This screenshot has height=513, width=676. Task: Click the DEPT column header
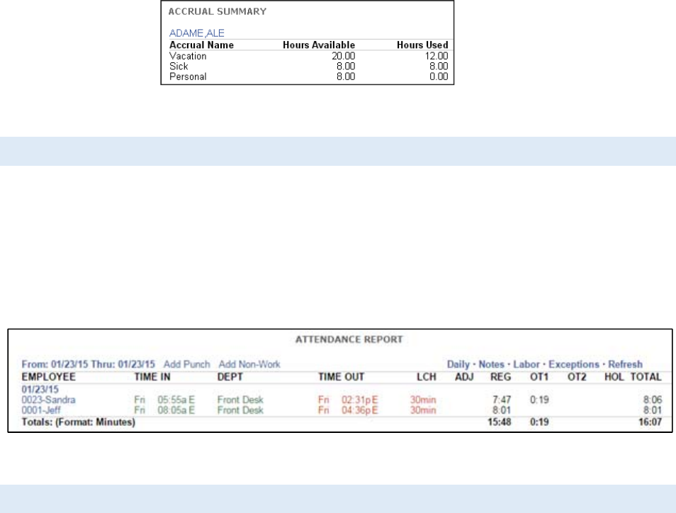pyautogui.click(x=230, y=377)
